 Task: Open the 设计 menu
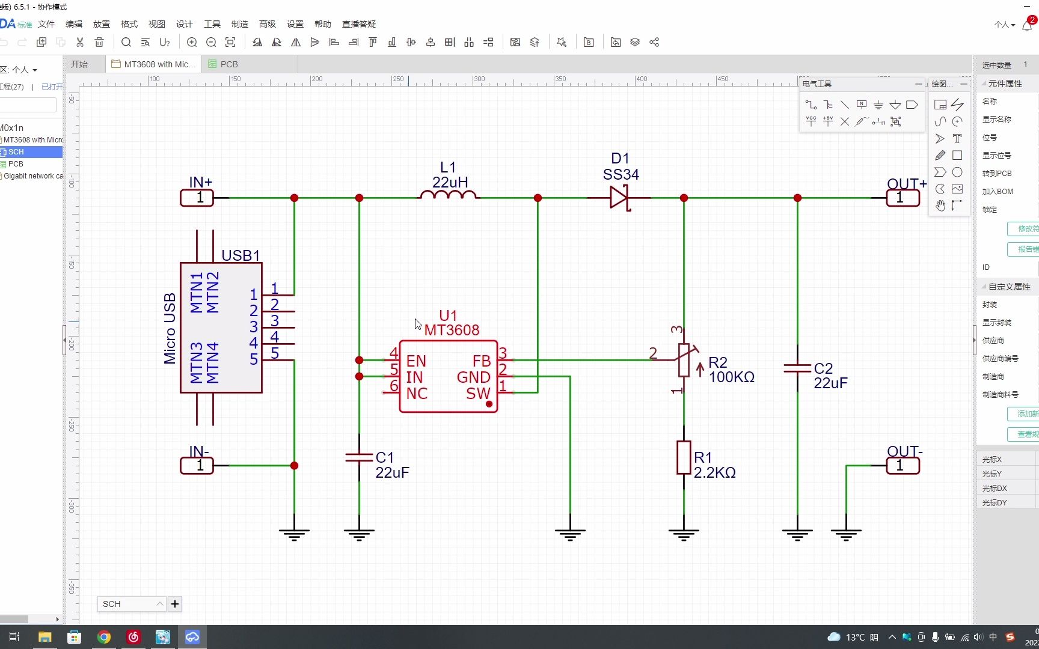185,24
